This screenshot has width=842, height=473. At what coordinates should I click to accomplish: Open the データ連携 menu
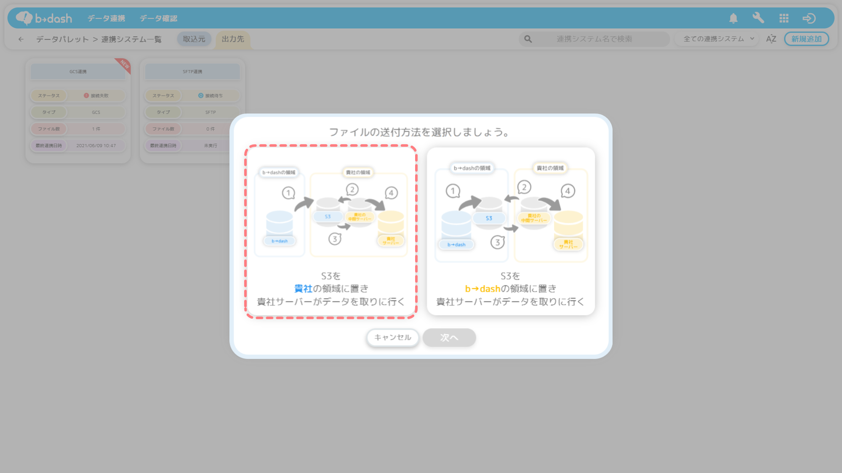106,18
